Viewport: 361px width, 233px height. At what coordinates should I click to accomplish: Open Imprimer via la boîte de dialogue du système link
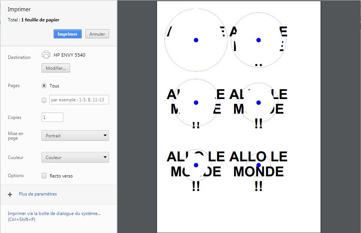click(54, 216)
